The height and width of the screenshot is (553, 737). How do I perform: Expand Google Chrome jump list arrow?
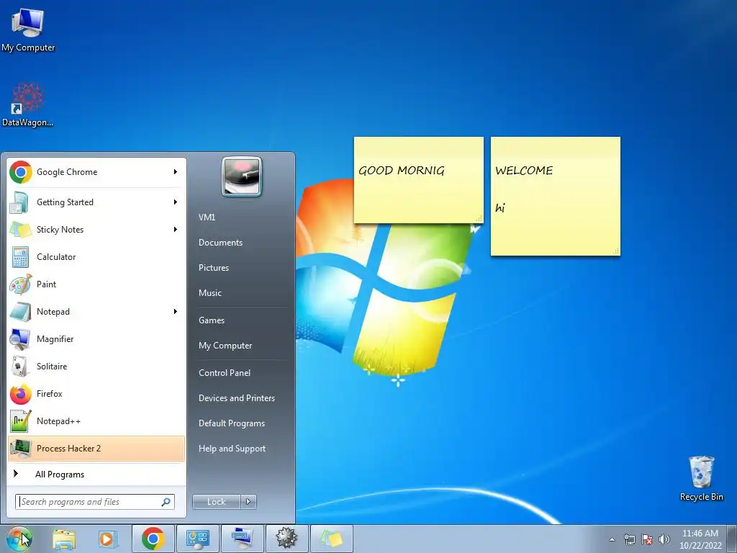176,172
